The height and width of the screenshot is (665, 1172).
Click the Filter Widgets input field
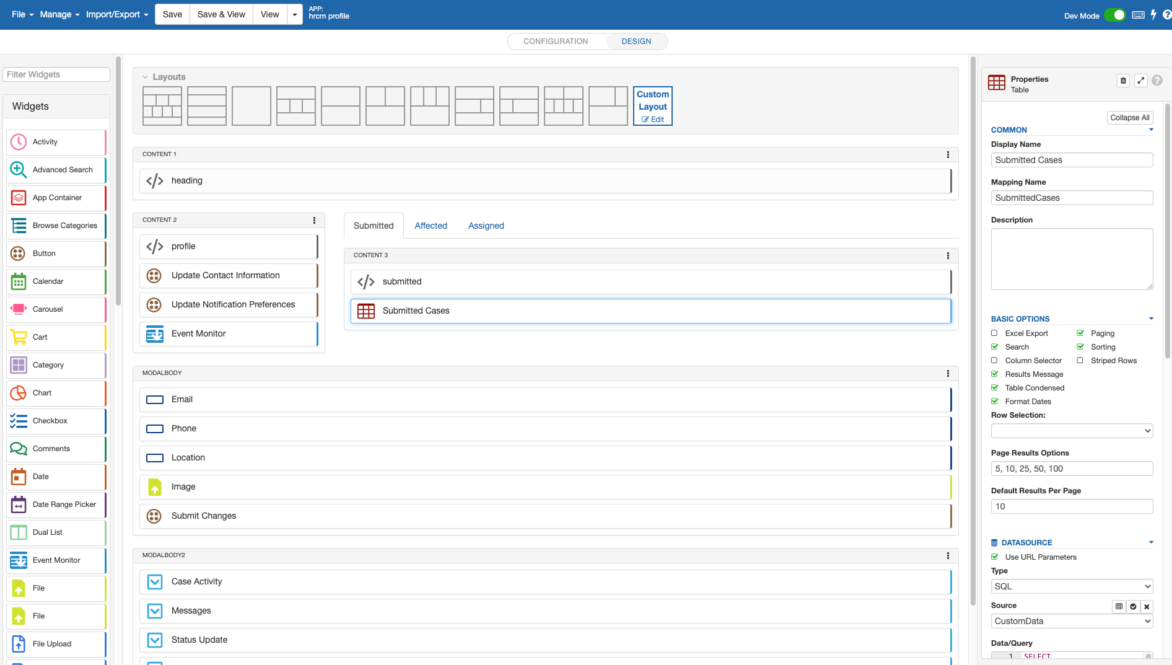coord(56,74)
